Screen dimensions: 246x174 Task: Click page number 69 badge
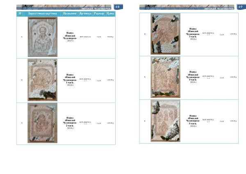(240, 7)
